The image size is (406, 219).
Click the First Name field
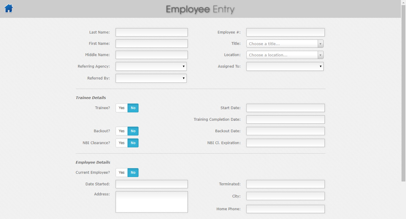tap(151, 43)
